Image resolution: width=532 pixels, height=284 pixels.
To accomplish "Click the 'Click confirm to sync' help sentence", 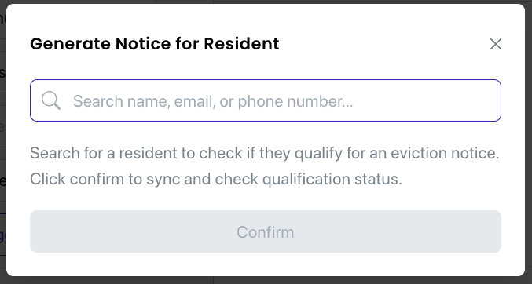I will coord(216,179).
